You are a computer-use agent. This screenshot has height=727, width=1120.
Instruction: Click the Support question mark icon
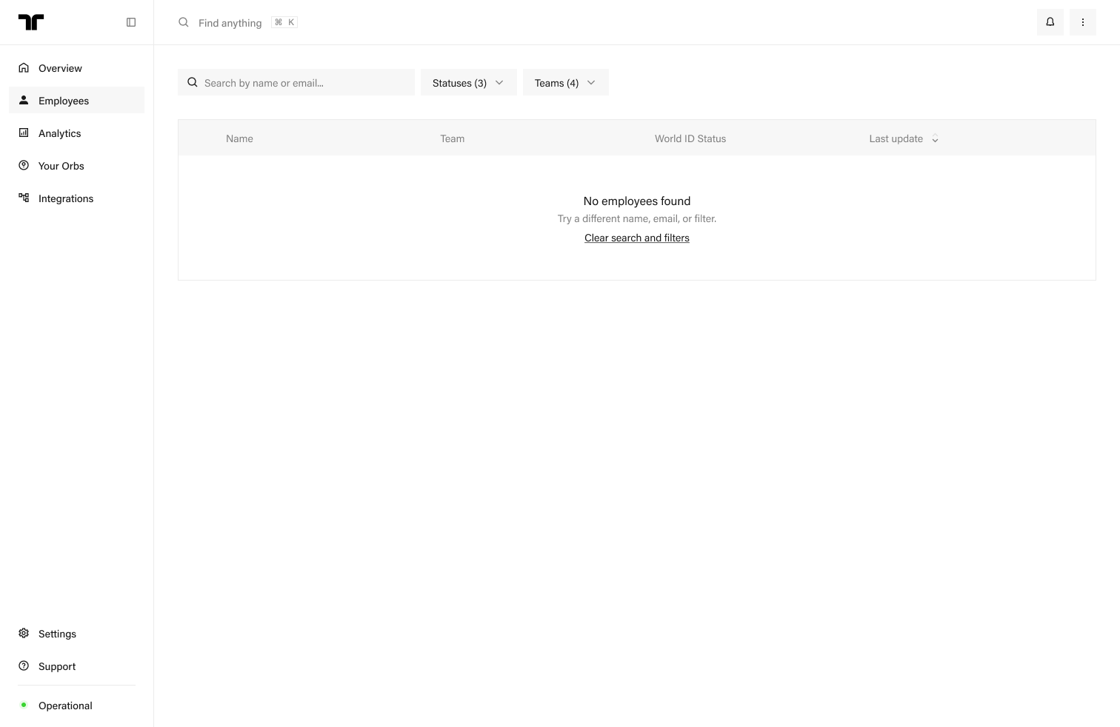point(24,666)
